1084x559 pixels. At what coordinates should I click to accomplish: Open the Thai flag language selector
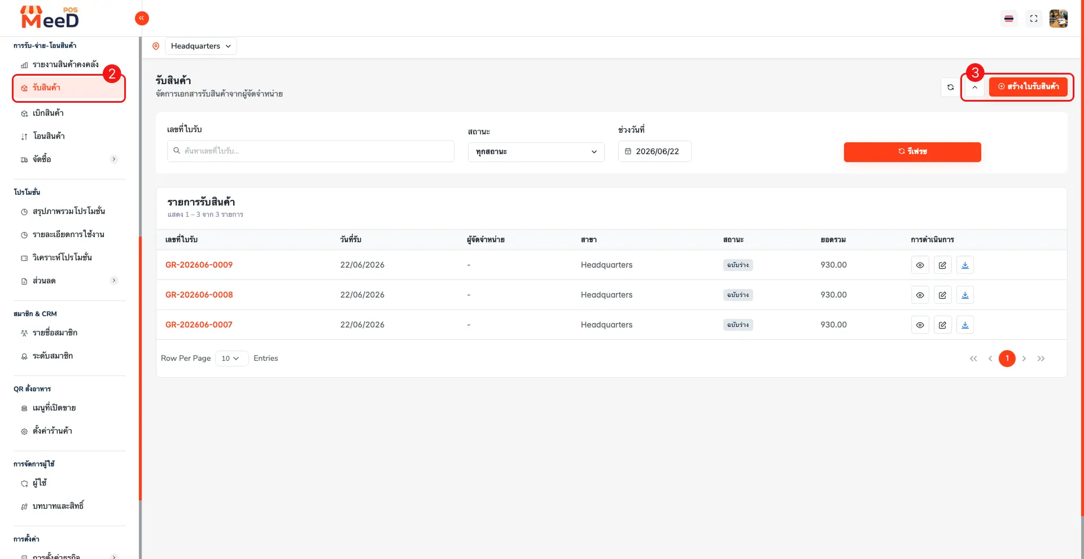tap(1009, 19)
